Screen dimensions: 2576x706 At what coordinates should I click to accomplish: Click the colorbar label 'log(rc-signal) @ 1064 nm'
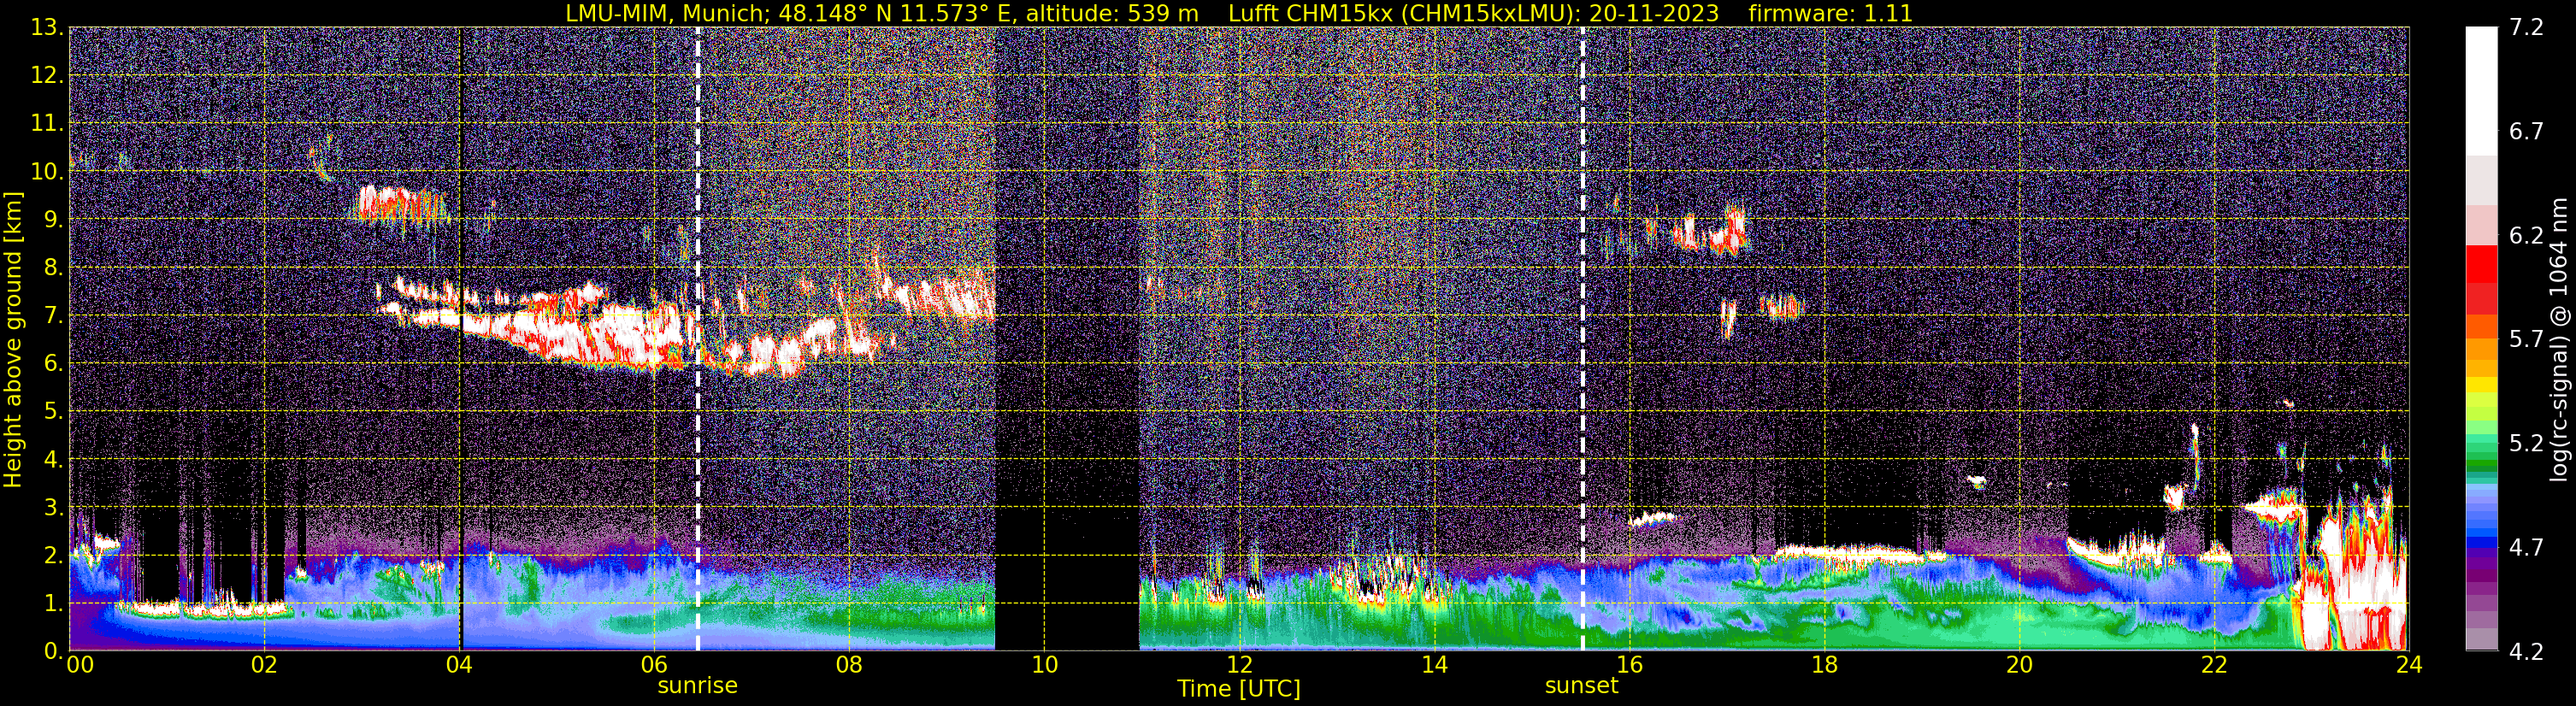click(2558, 340)
